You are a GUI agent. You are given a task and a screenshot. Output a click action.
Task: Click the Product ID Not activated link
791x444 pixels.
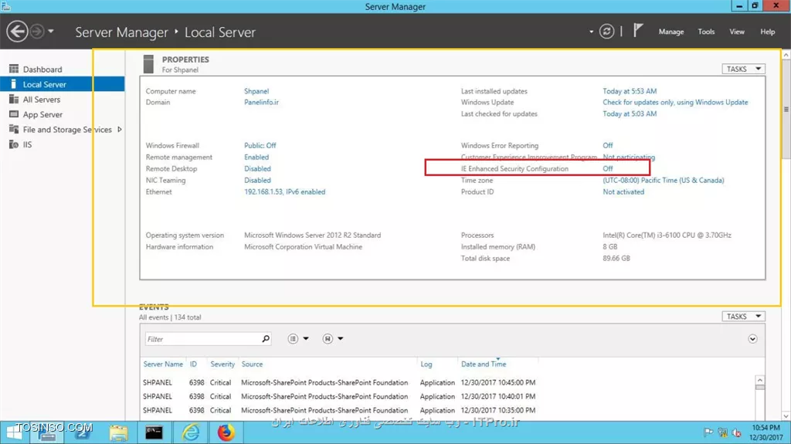[623, 191]
